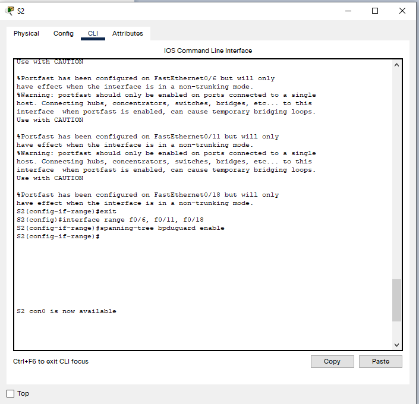Minimize the S2 window
Image resolution: width=419 pixels, height=404 pixels.
tap(348, 11)
